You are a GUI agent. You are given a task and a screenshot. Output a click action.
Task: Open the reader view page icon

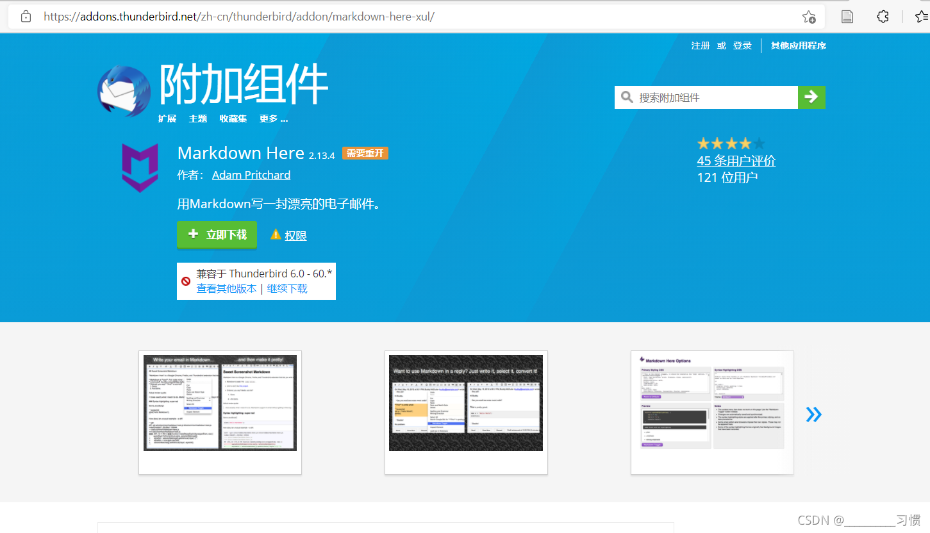pyautogui.click(x=847, y=17)
